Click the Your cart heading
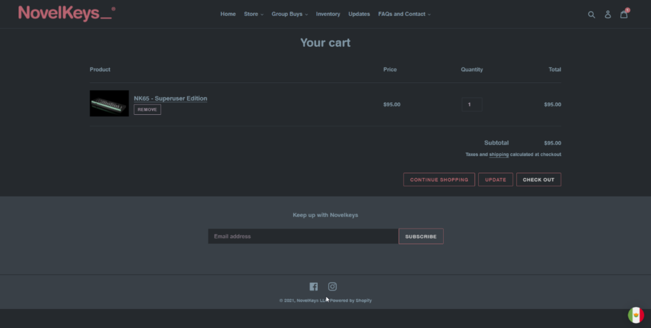The image size is (651, 328). click(325, 43)
